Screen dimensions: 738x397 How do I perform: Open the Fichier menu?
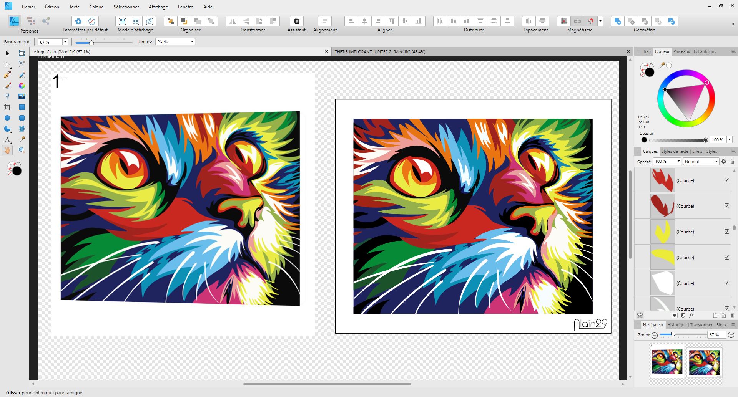tap(28, 7)
